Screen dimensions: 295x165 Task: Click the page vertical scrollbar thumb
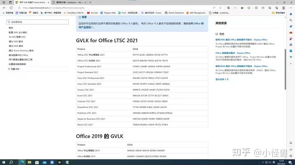pyautogui.click(x=286, y=69)
